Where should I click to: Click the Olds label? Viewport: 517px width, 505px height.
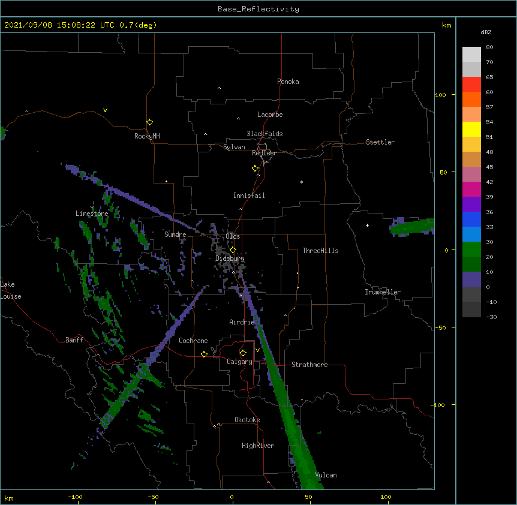pyautogui.click(x=233, y=236)
